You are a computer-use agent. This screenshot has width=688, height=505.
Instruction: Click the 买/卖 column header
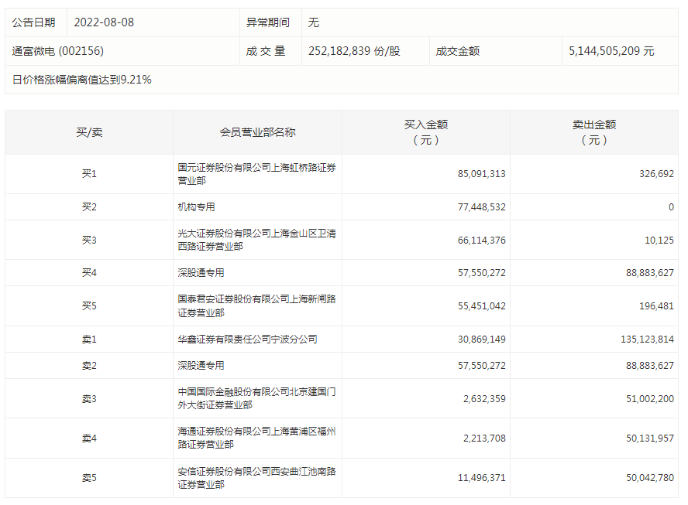coord(89,132)
